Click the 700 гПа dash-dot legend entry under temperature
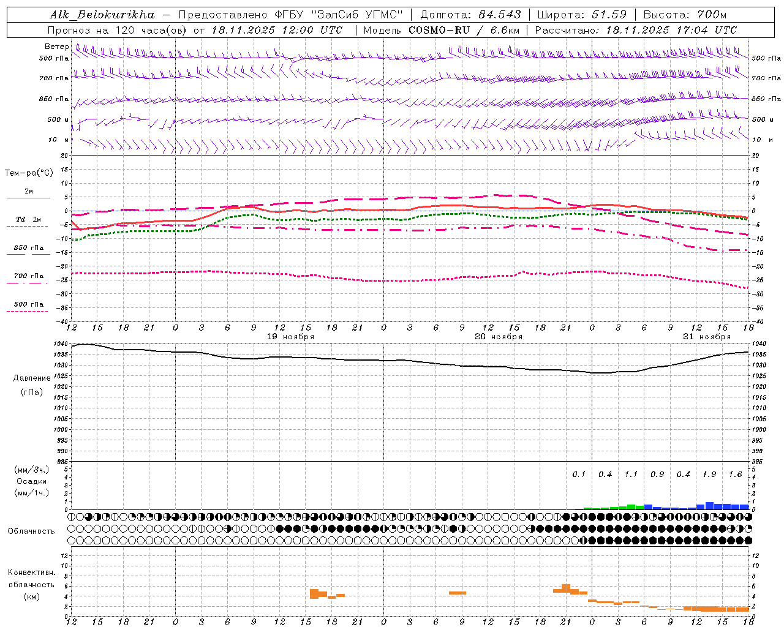 (x=29, y=276)
